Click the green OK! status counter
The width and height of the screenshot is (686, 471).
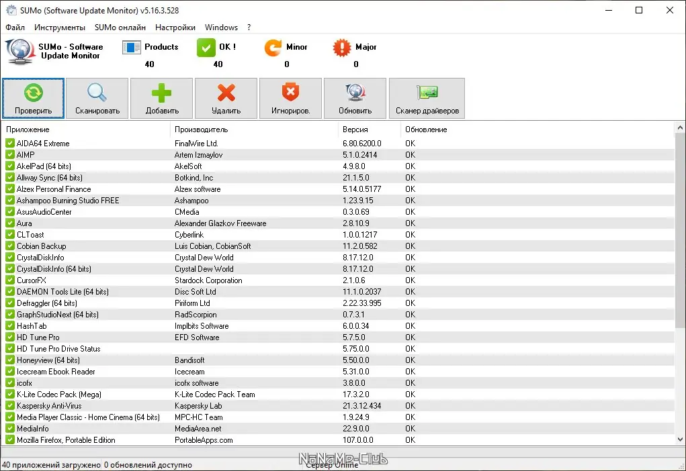pos(215,53)
